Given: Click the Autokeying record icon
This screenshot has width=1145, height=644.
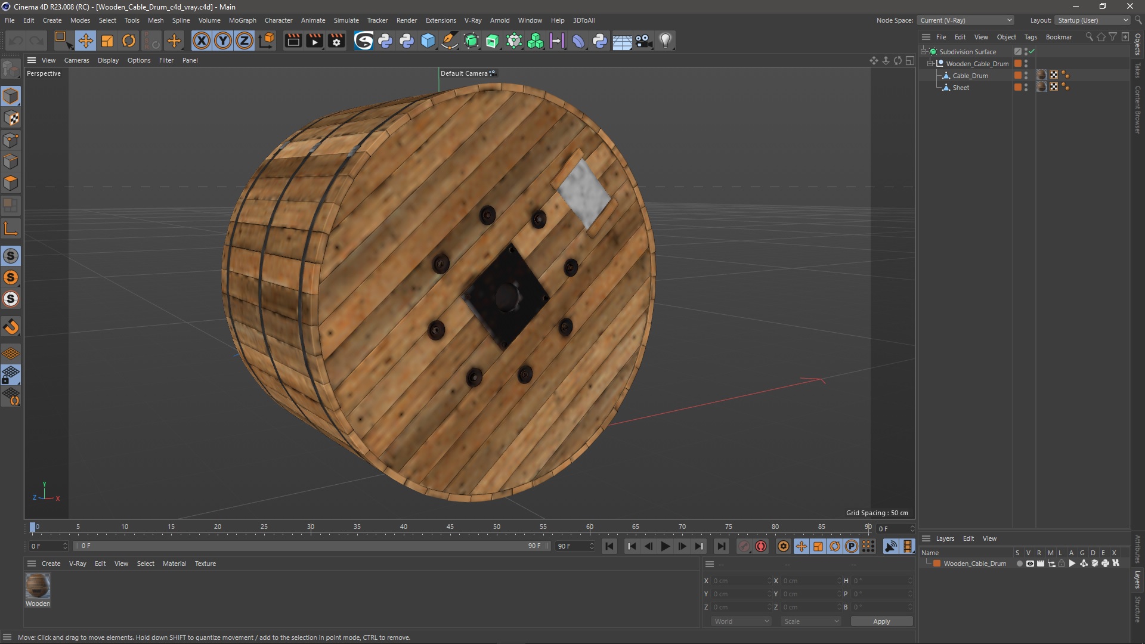Looking at the screenshot, I should (761, 546).
